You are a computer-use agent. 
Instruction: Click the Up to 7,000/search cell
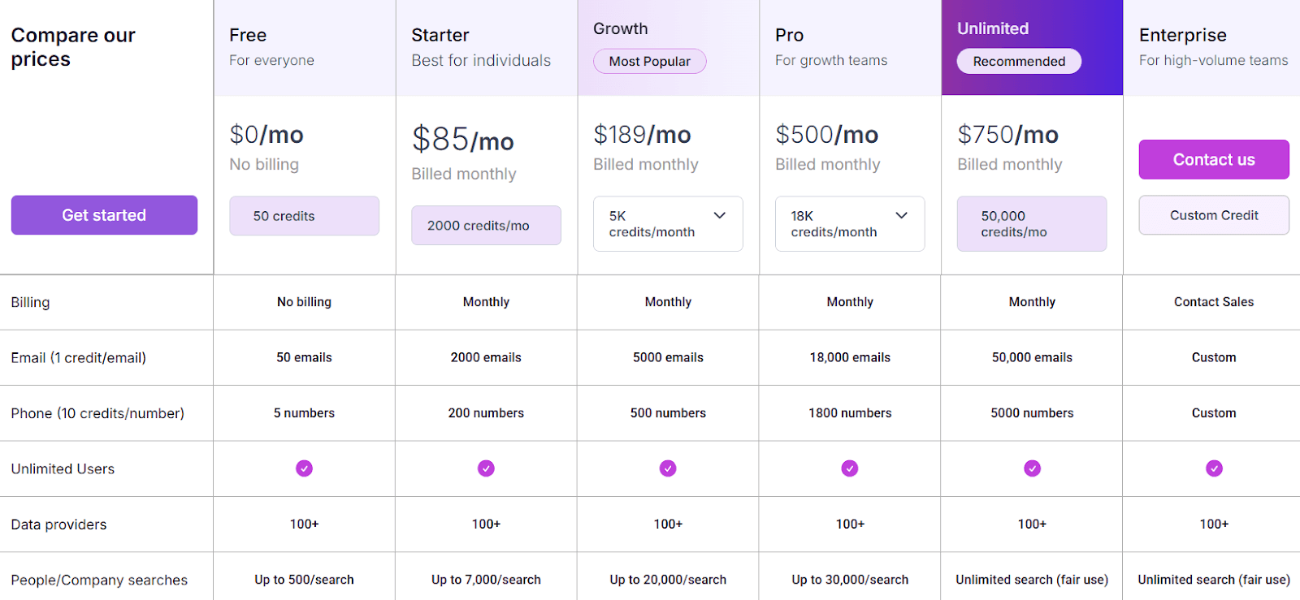pos(486,580)
